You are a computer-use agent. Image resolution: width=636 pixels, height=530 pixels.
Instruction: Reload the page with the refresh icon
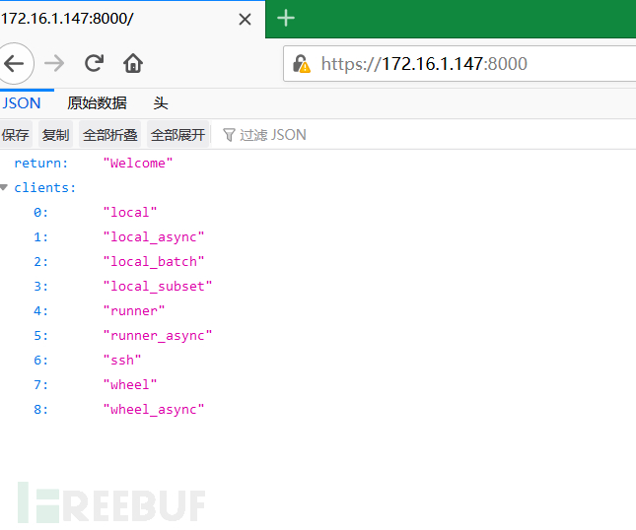coord(94,63)
